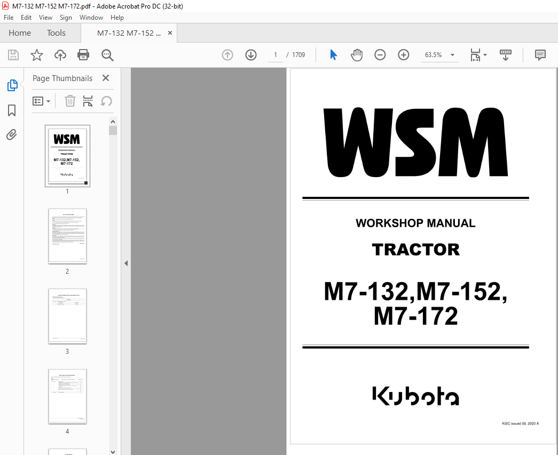Click the scrolling mode keyboard icon
The image size is (558, 455).
[x=505, y=55]
